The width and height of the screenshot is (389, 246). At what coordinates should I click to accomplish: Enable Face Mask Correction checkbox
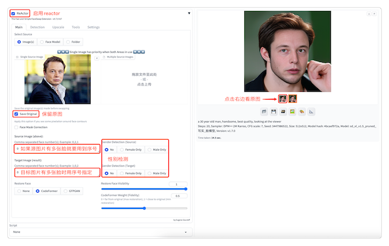tap(16, 127)
